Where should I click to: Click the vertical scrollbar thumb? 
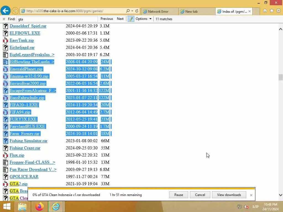coord(281,77)
